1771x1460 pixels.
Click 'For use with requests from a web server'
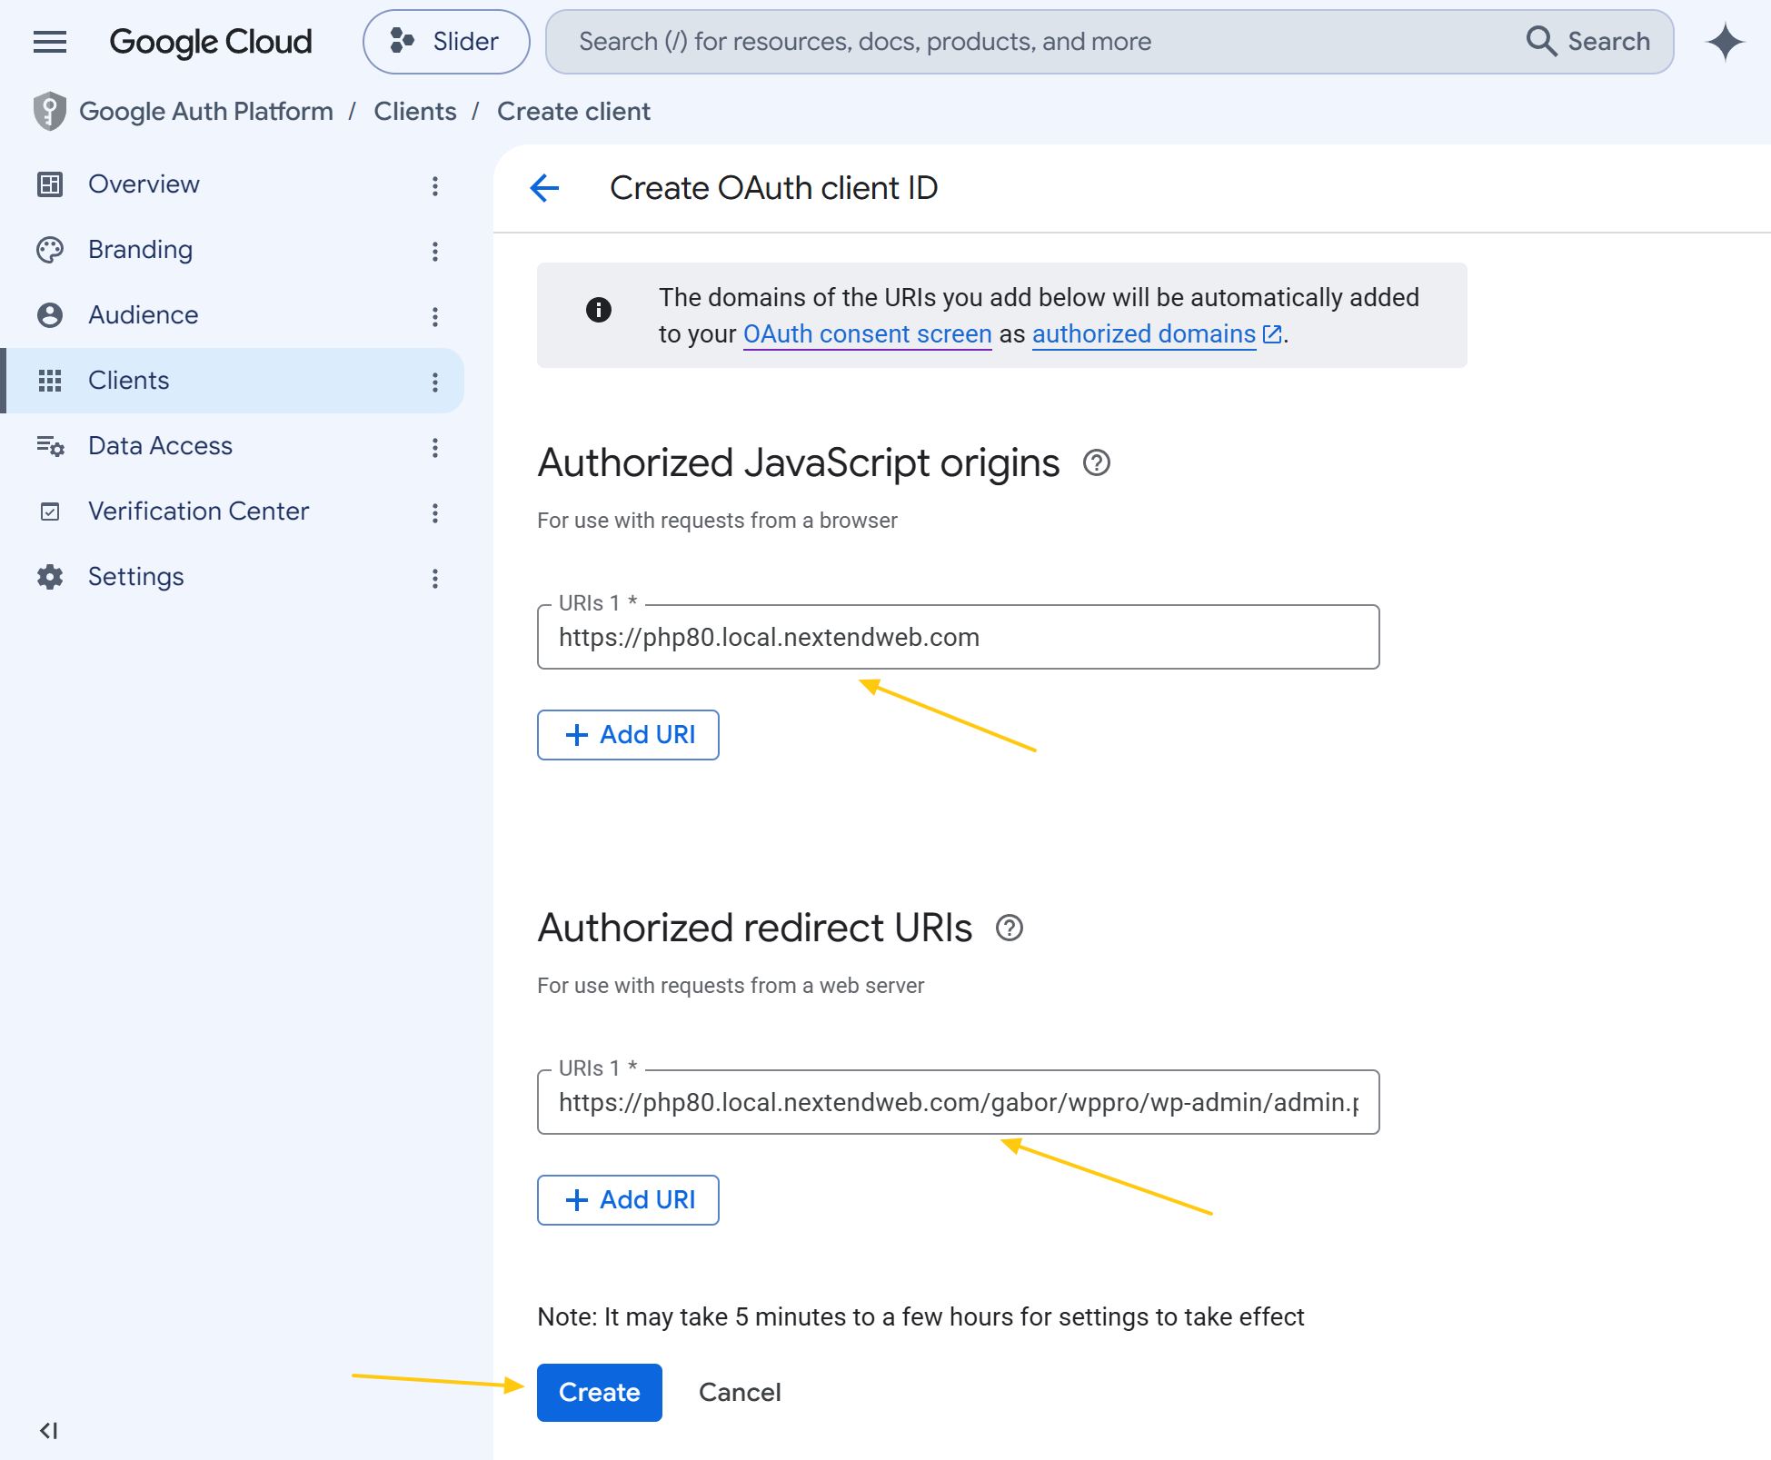click(731, 986)
